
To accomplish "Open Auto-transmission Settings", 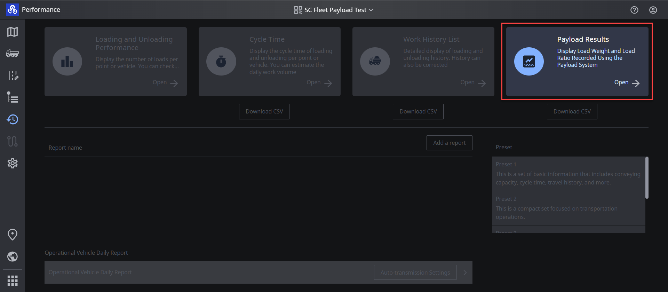I will pyautogui.click(x=415, y=273).
